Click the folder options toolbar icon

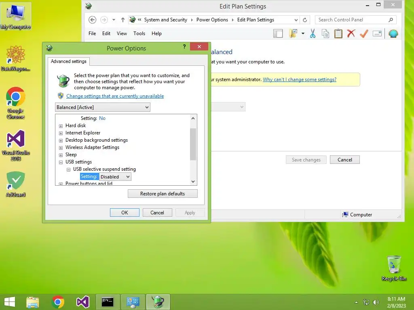point(293,34)
